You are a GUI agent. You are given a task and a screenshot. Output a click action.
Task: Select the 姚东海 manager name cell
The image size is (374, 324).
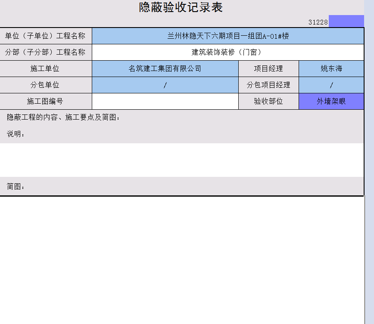pos(331,69)
